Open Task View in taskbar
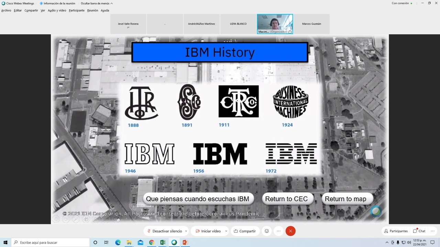The width and height of the screenshot is (440, 247). [x=106, y=243]
